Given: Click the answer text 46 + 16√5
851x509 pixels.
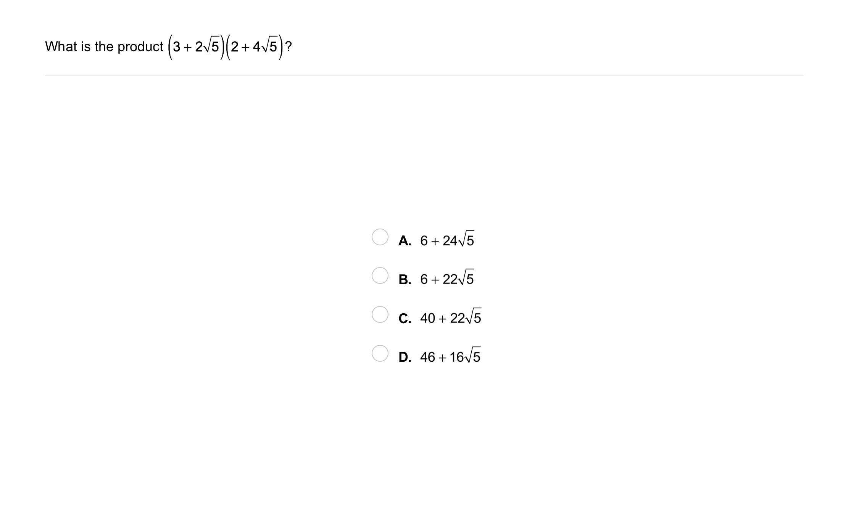Looking at the screenshot, I should point(450,357).
